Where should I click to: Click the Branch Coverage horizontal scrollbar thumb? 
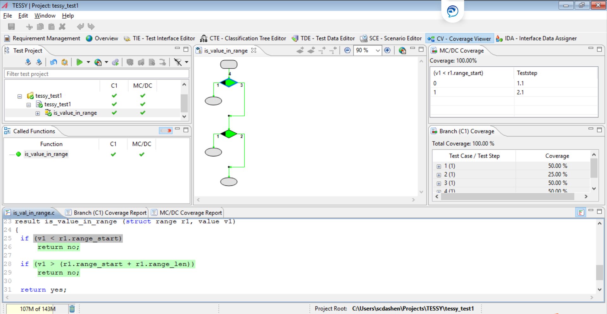click(x=507, y=196)
